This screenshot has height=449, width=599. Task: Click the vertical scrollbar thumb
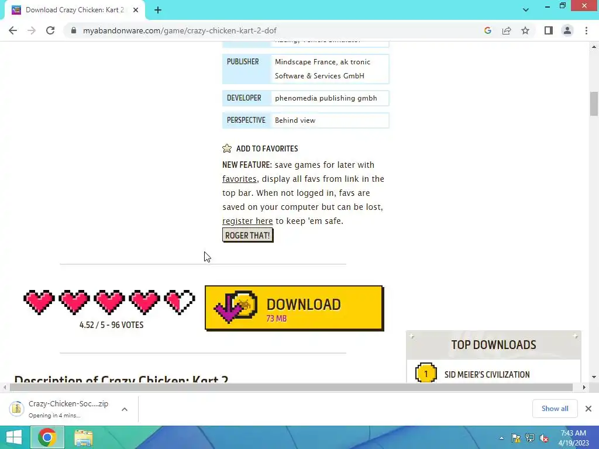[594, 103]
